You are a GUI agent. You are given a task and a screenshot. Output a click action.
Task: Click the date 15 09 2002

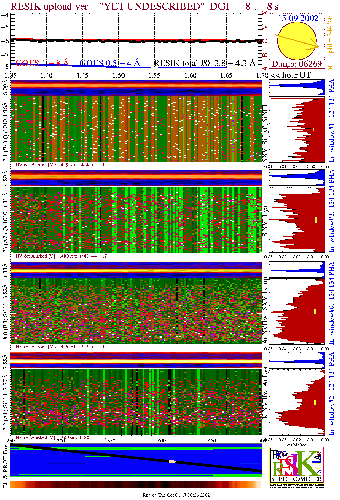pos(298,18)
